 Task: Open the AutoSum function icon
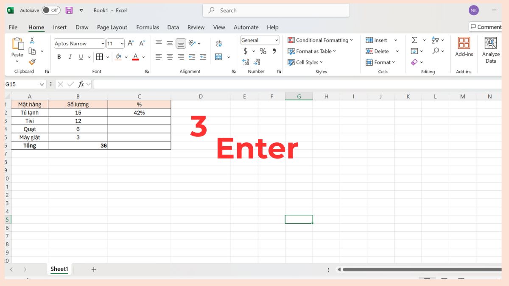[414, 40]
